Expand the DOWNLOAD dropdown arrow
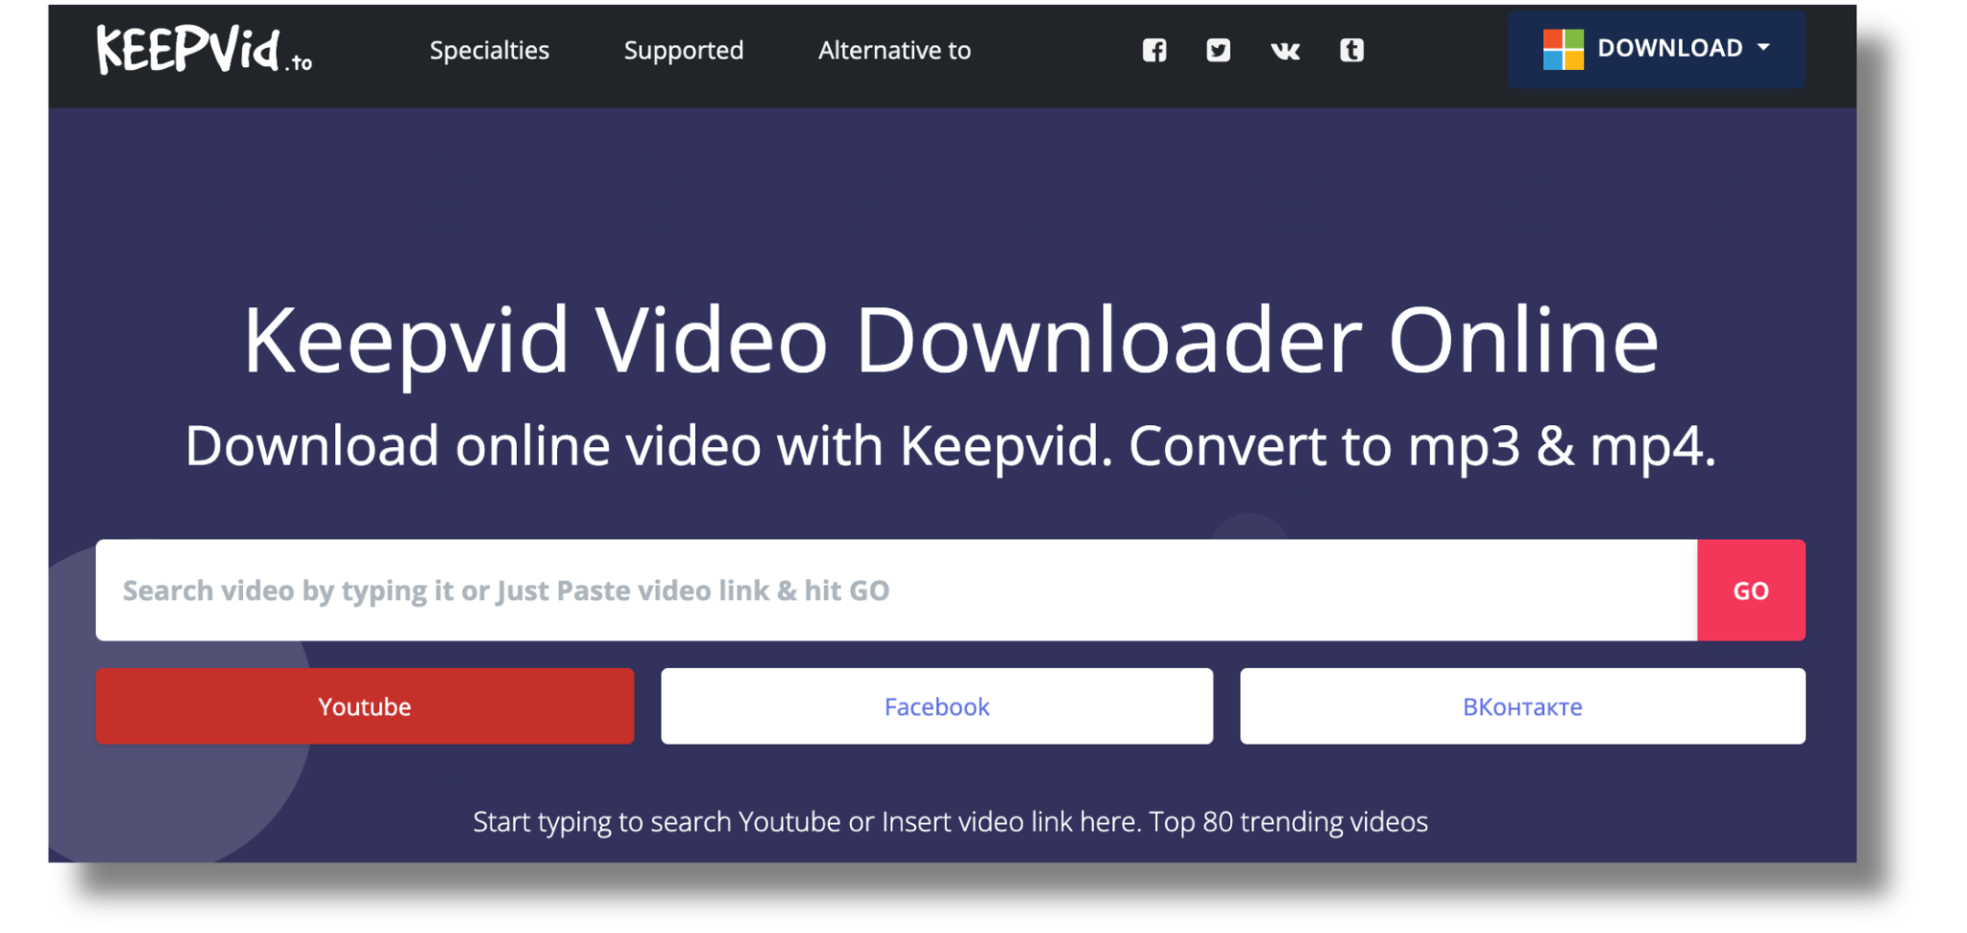 click(1763, 47)
